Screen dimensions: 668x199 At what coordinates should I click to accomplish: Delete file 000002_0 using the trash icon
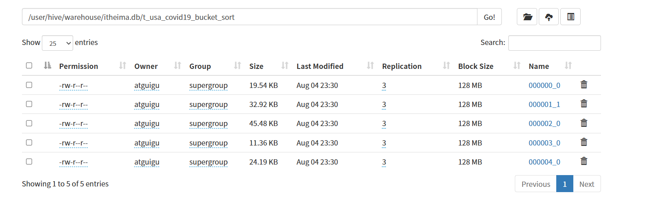coord(584,123)
